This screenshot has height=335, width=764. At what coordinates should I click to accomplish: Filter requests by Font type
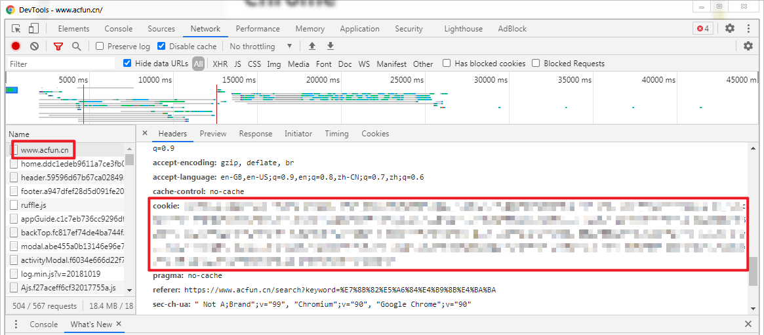323,64
